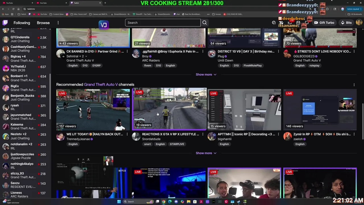Click zaeloh channel avatar
The height and width of the screenshot is (205, 364).
[x=288, y=136]
